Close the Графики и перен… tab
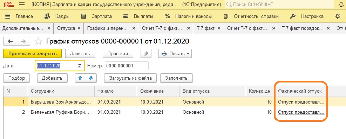Viewport: 346px width, 139px height. tap(134, 28)
